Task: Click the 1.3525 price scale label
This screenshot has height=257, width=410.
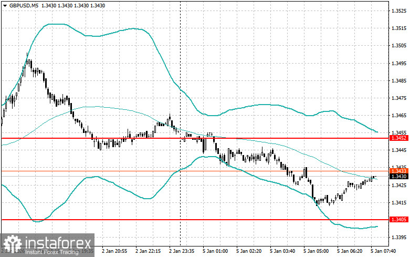Action: 397,11
